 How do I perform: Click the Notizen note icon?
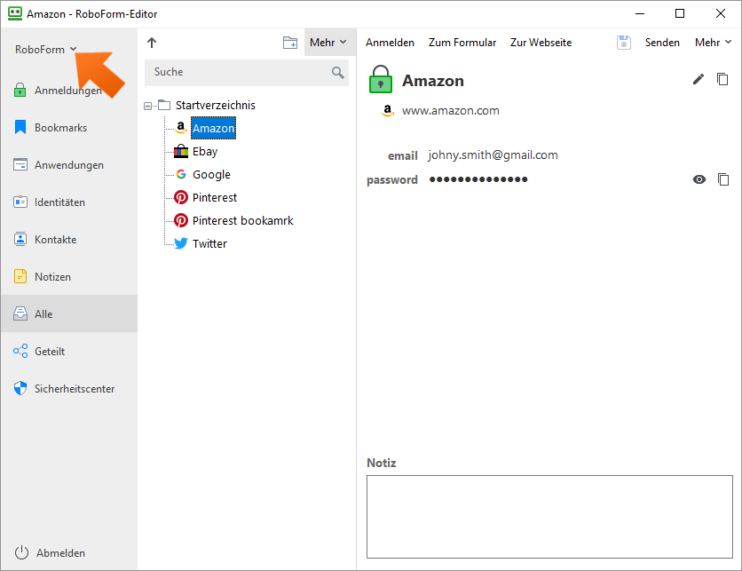coord(20,276)
